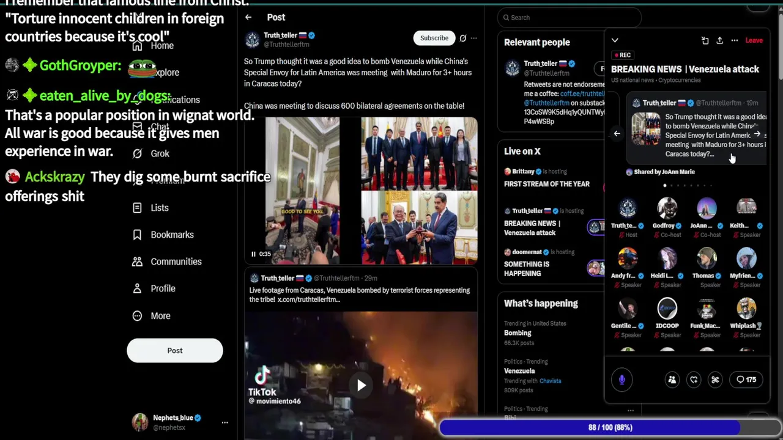Open the group photo of officials
The height and width of the screenshot is (440, 783).
coord(419,153)
